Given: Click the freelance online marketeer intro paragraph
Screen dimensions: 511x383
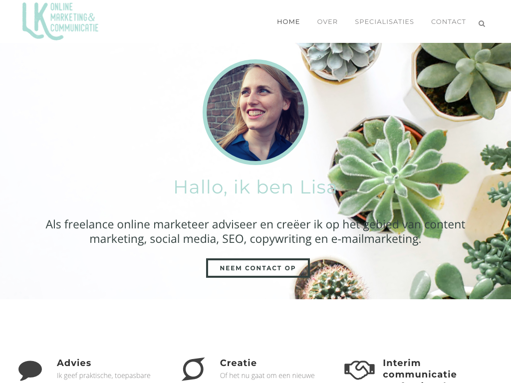Looking at the screenshot, I should (255, 231).
